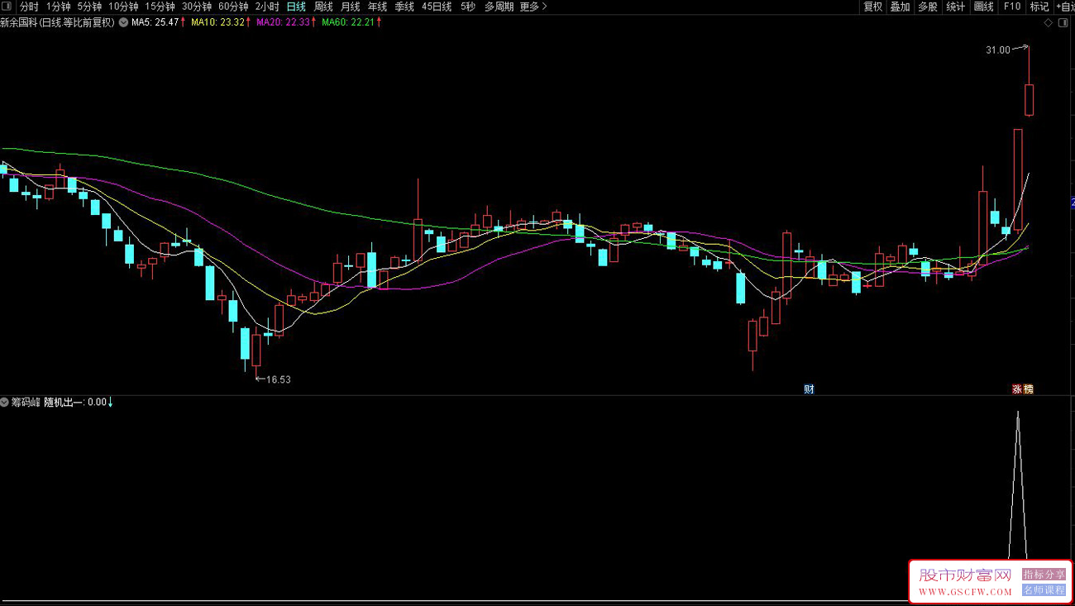
Task: Select the 5分钟 period
Action: click(90, 7)
